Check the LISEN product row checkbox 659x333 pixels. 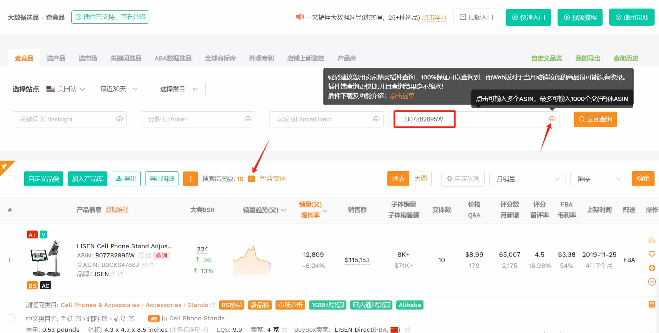(11, 318)
